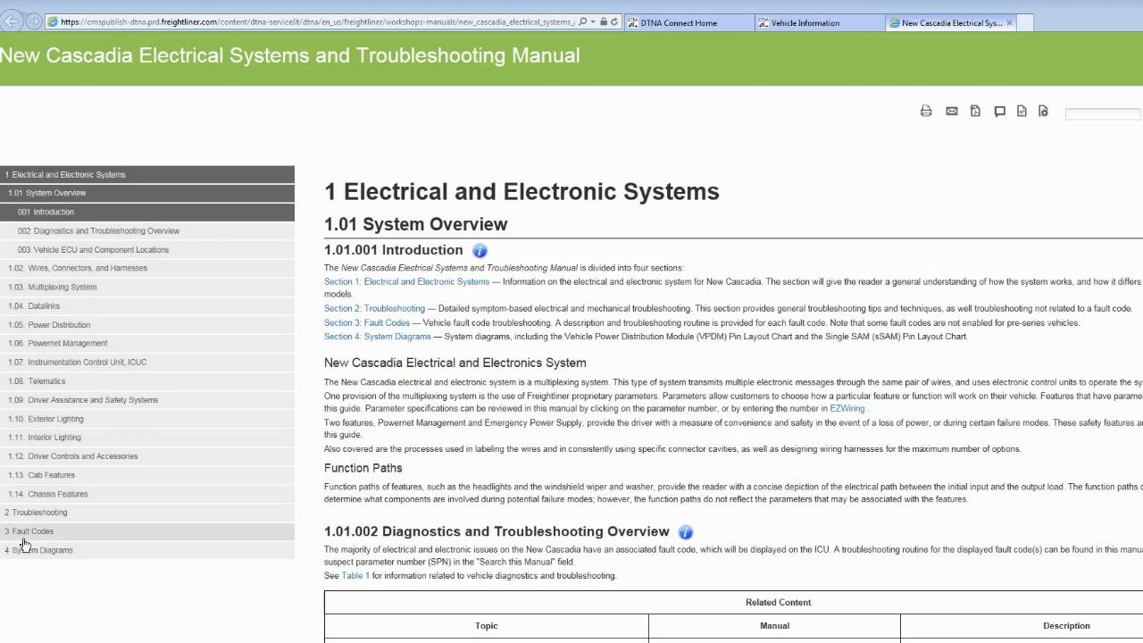Expand 1.13 Cab Features section
The image size is (1143, 643).
pos(147,475)
